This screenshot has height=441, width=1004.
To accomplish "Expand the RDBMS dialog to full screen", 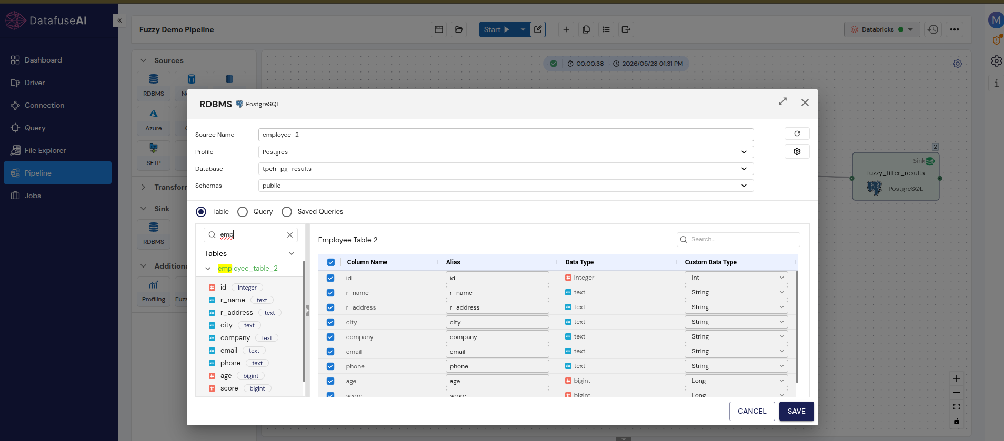I will point(783,101).
